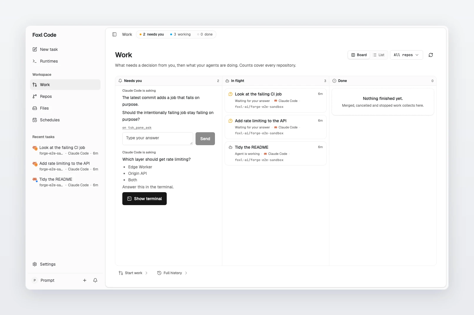Open recent task Look at the failing CI job
The image size is (474, 315).
pos(65,150)
